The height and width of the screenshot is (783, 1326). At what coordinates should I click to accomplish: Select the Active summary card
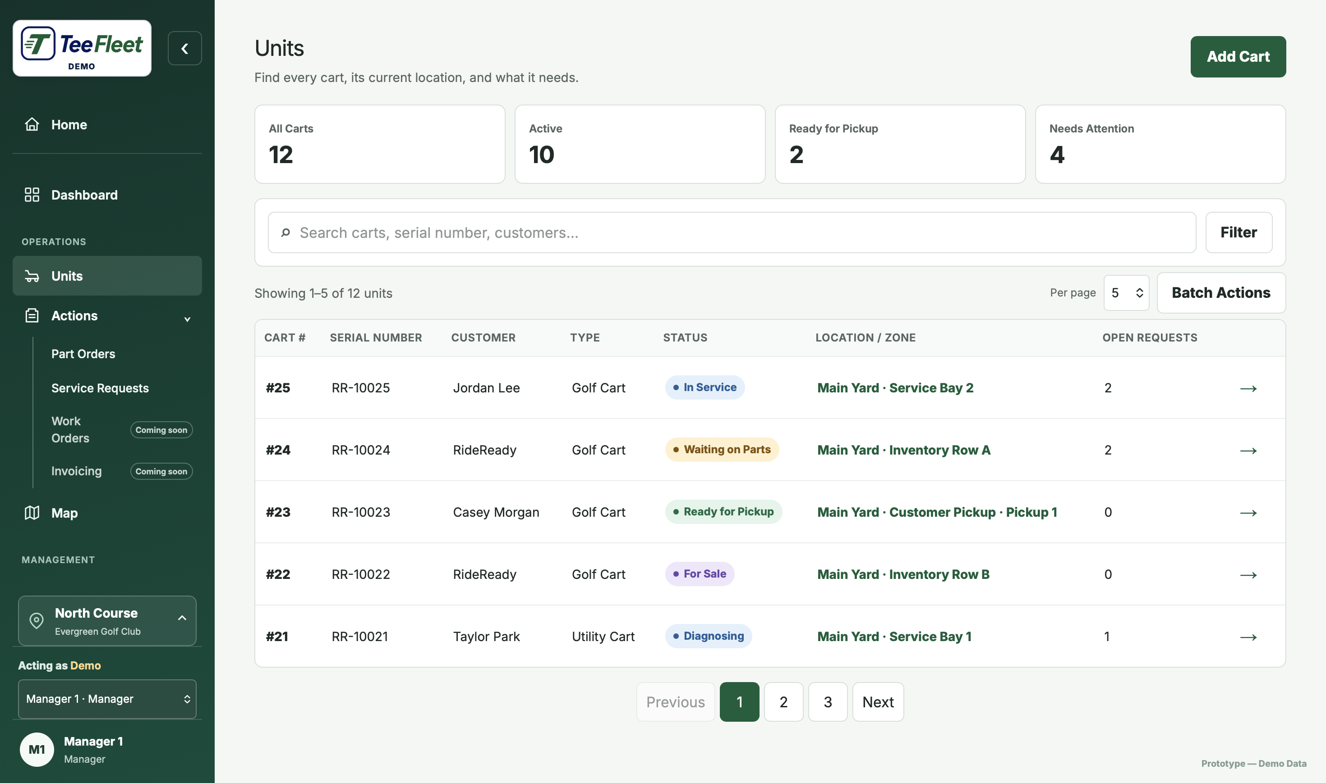click(640, 144)
